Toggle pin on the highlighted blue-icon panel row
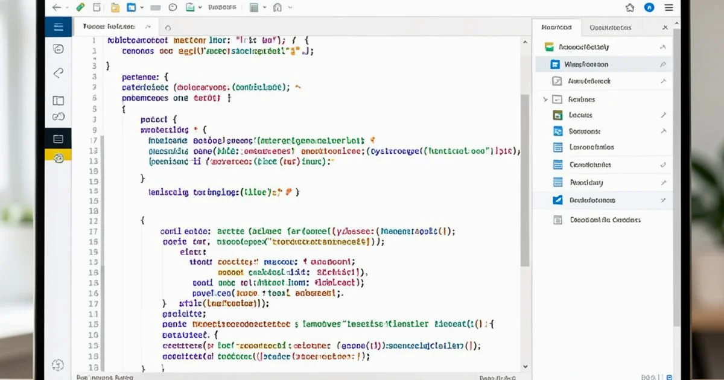Viewport: 724px width, 380px height. point(663,65)
